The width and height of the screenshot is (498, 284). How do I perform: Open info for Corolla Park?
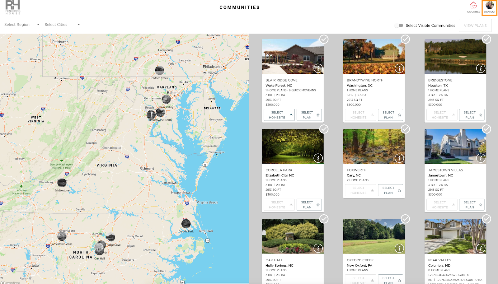(x=318, y=158)
